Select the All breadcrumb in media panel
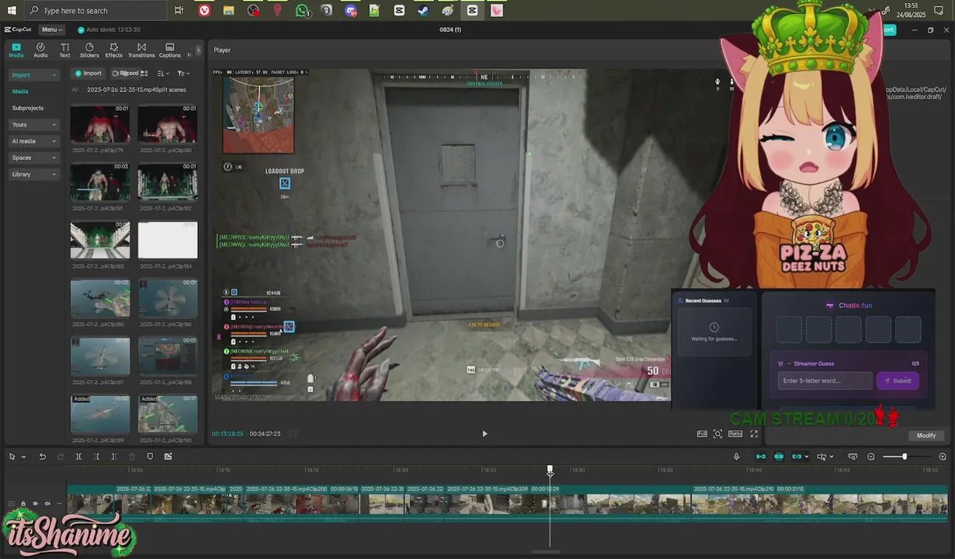Image resolution: width=955 pixels, height=559 pixels. (x=75, y=89)
